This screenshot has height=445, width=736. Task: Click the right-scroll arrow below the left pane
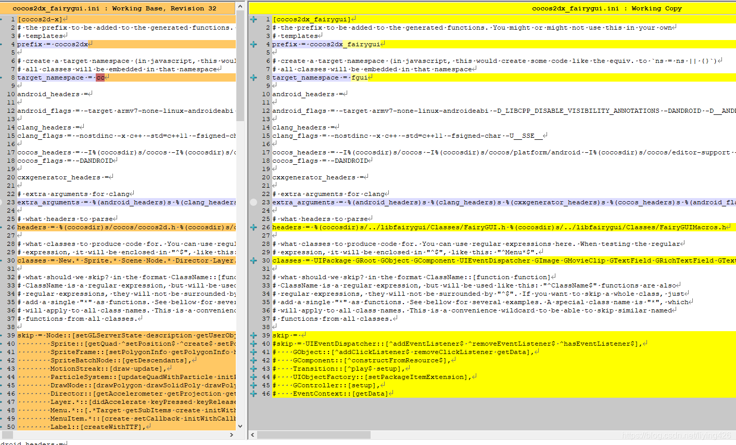tap(232, 434)
